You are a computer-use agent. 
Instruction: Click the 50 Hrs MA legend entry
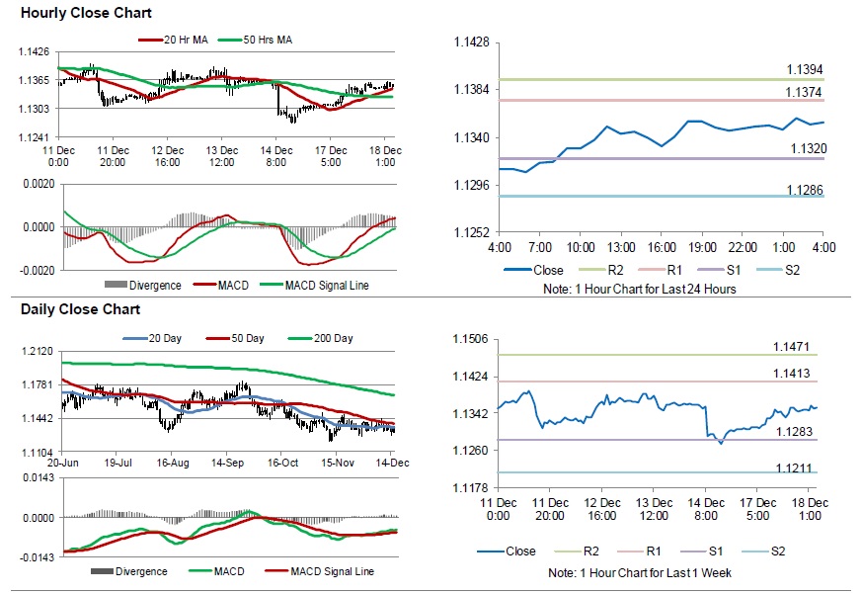tap(267, 41)
